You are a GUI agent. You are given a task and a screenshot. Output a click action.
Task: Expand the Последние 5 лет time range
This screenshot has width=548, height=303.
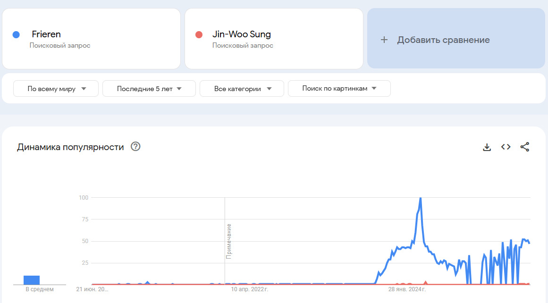(149, 89)
